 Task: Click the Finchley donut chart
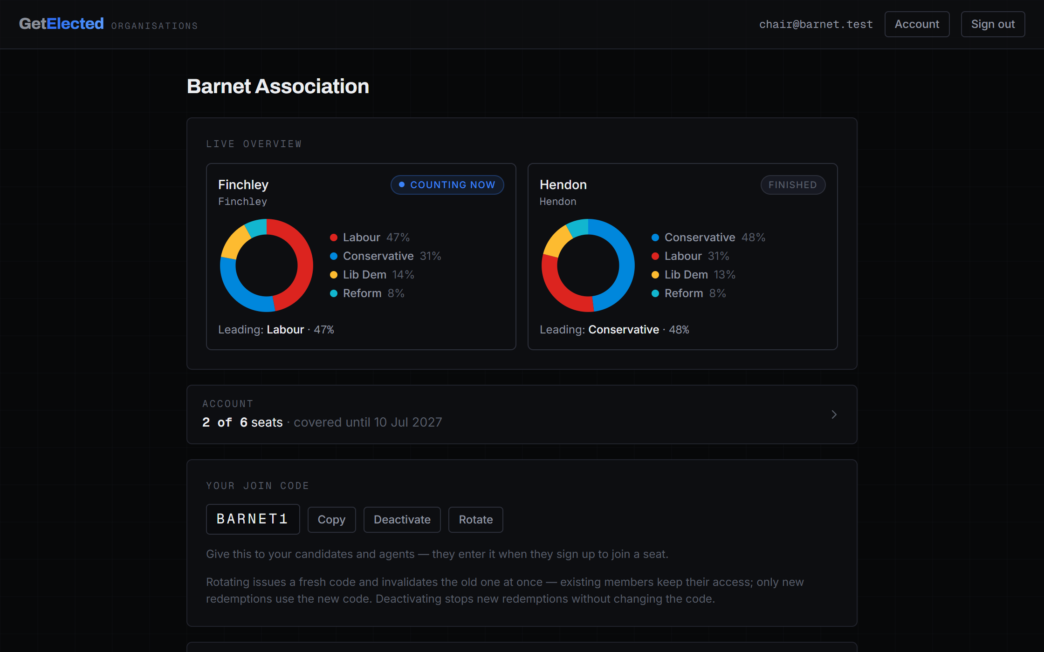(x=267, y=265)
